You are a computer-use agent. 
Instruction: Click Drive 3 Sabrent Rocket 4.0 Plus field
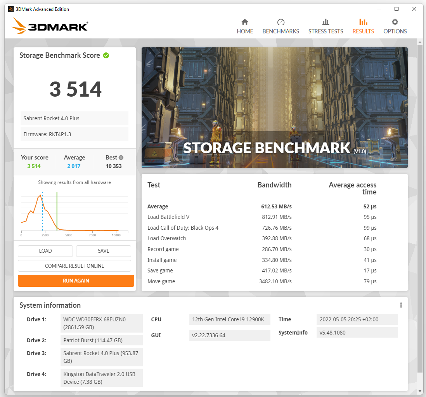tap(102, 357)
